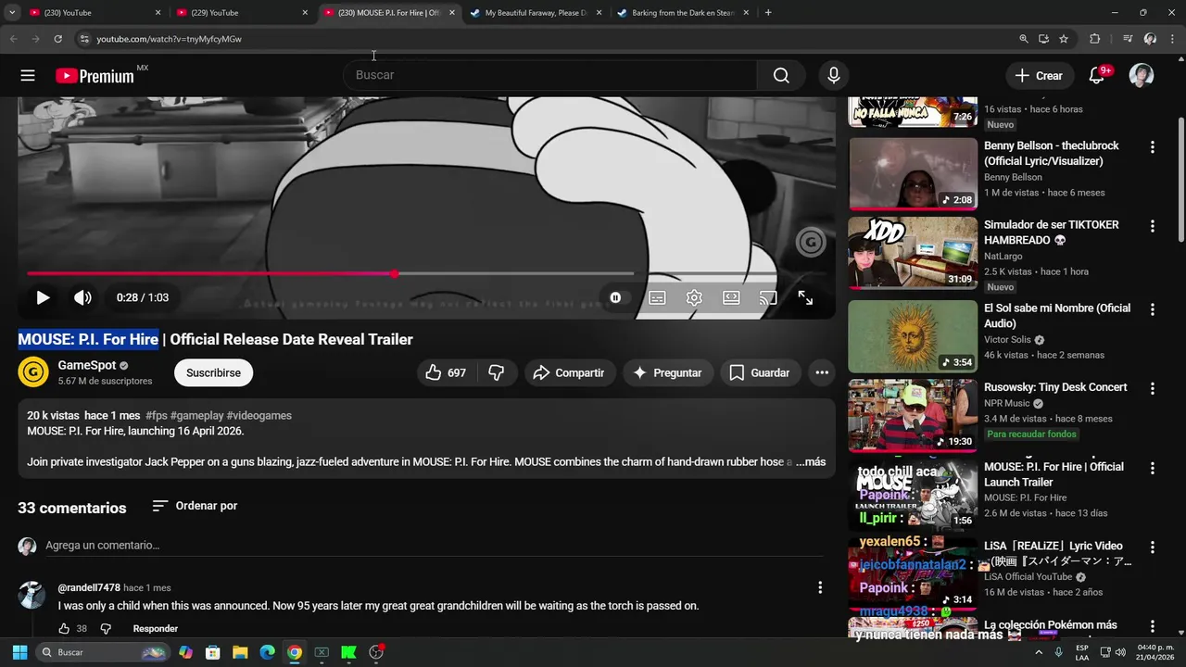Open options menu for randell7478's comment

[820, 587]
